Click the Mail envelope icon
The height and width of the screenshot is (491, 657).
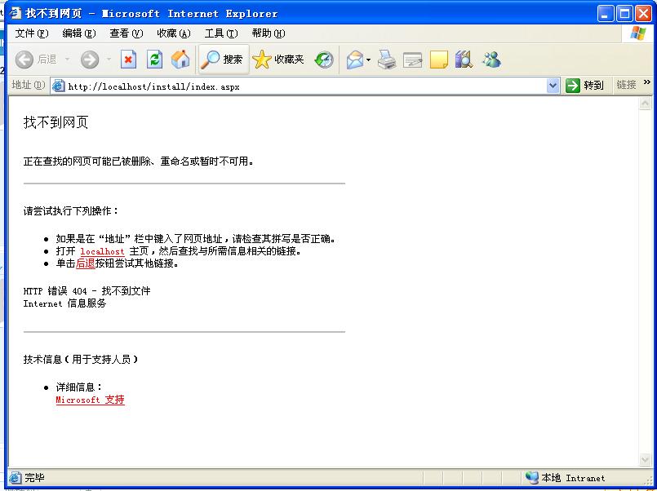355,60
